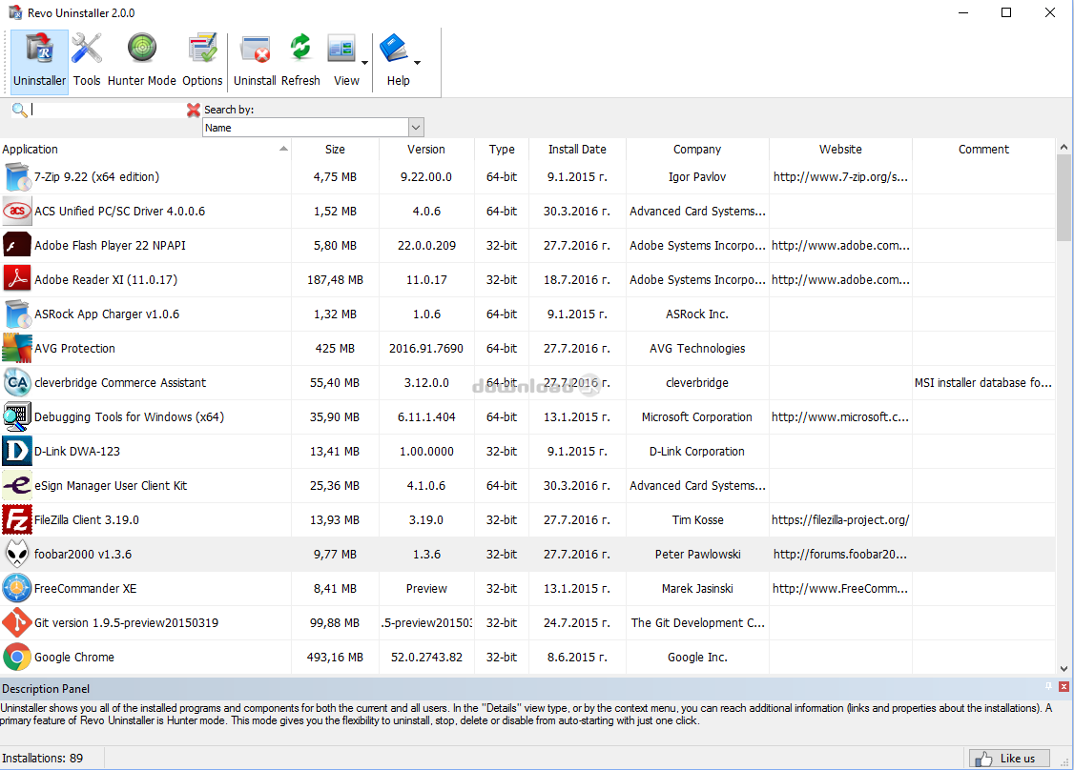Select the 'Adobe Reader XI (11.0.17)' row

pos(527,280)
